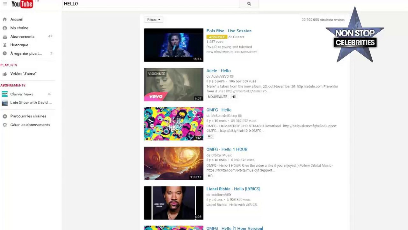Click the "1 457 vues" text

point(215,42)
